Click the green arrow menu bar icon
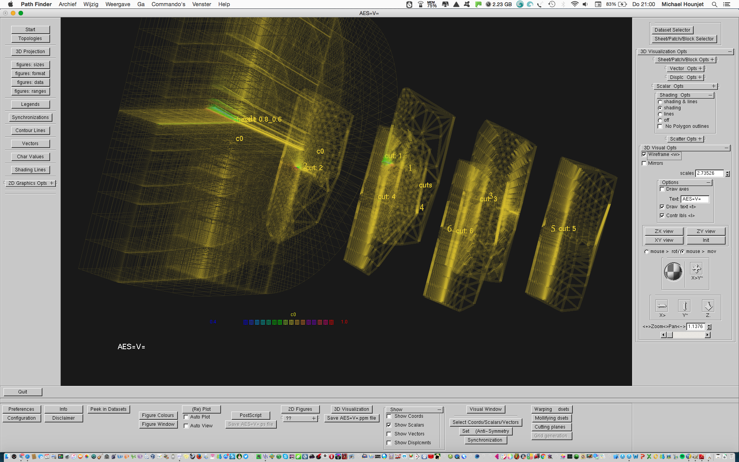This screenshot has width=739, height=462. (478, 4)
